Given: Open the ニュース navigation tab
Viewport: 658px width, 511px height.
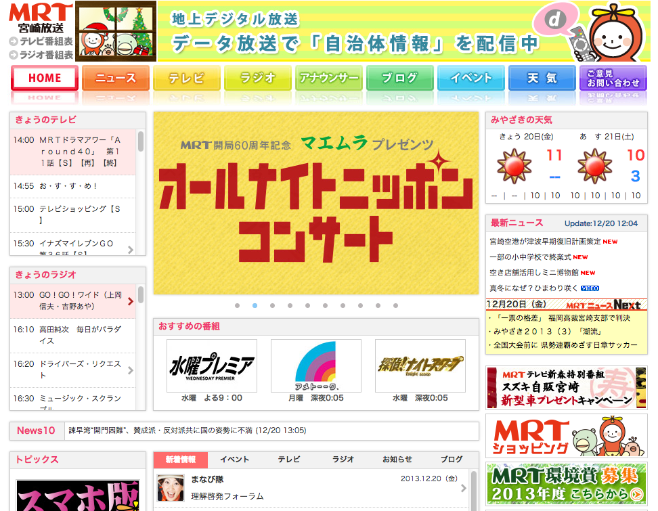Looking at the screenshot, I should 116,78.
